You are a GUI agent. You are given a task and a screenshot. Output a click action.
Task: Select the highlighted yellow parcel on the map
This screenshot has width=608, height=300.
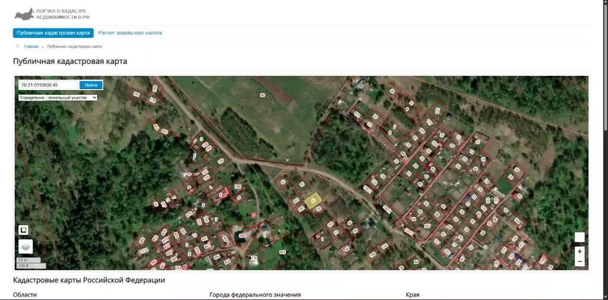point(313,200)
